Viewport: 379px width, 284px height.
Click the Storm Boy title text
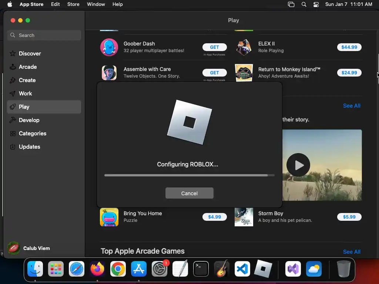(x=271, y=213)
